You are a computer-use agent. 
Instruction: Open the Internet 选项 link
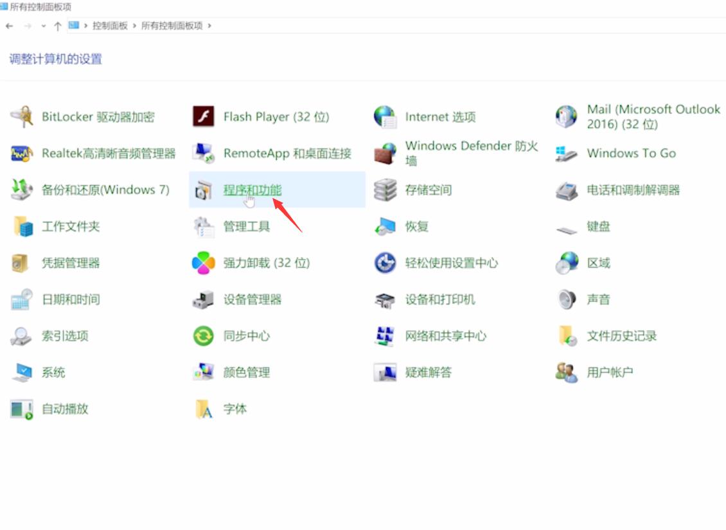pos(440,117)
